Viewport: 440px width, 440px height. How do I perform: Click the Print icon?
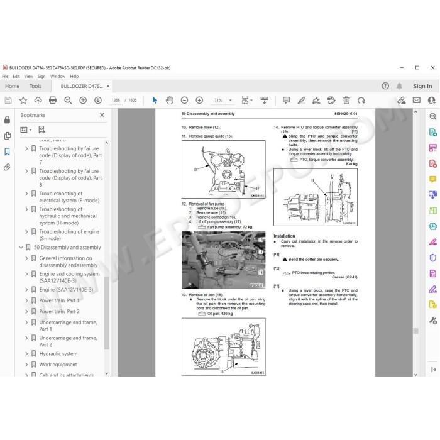click(x=53, y=100)
